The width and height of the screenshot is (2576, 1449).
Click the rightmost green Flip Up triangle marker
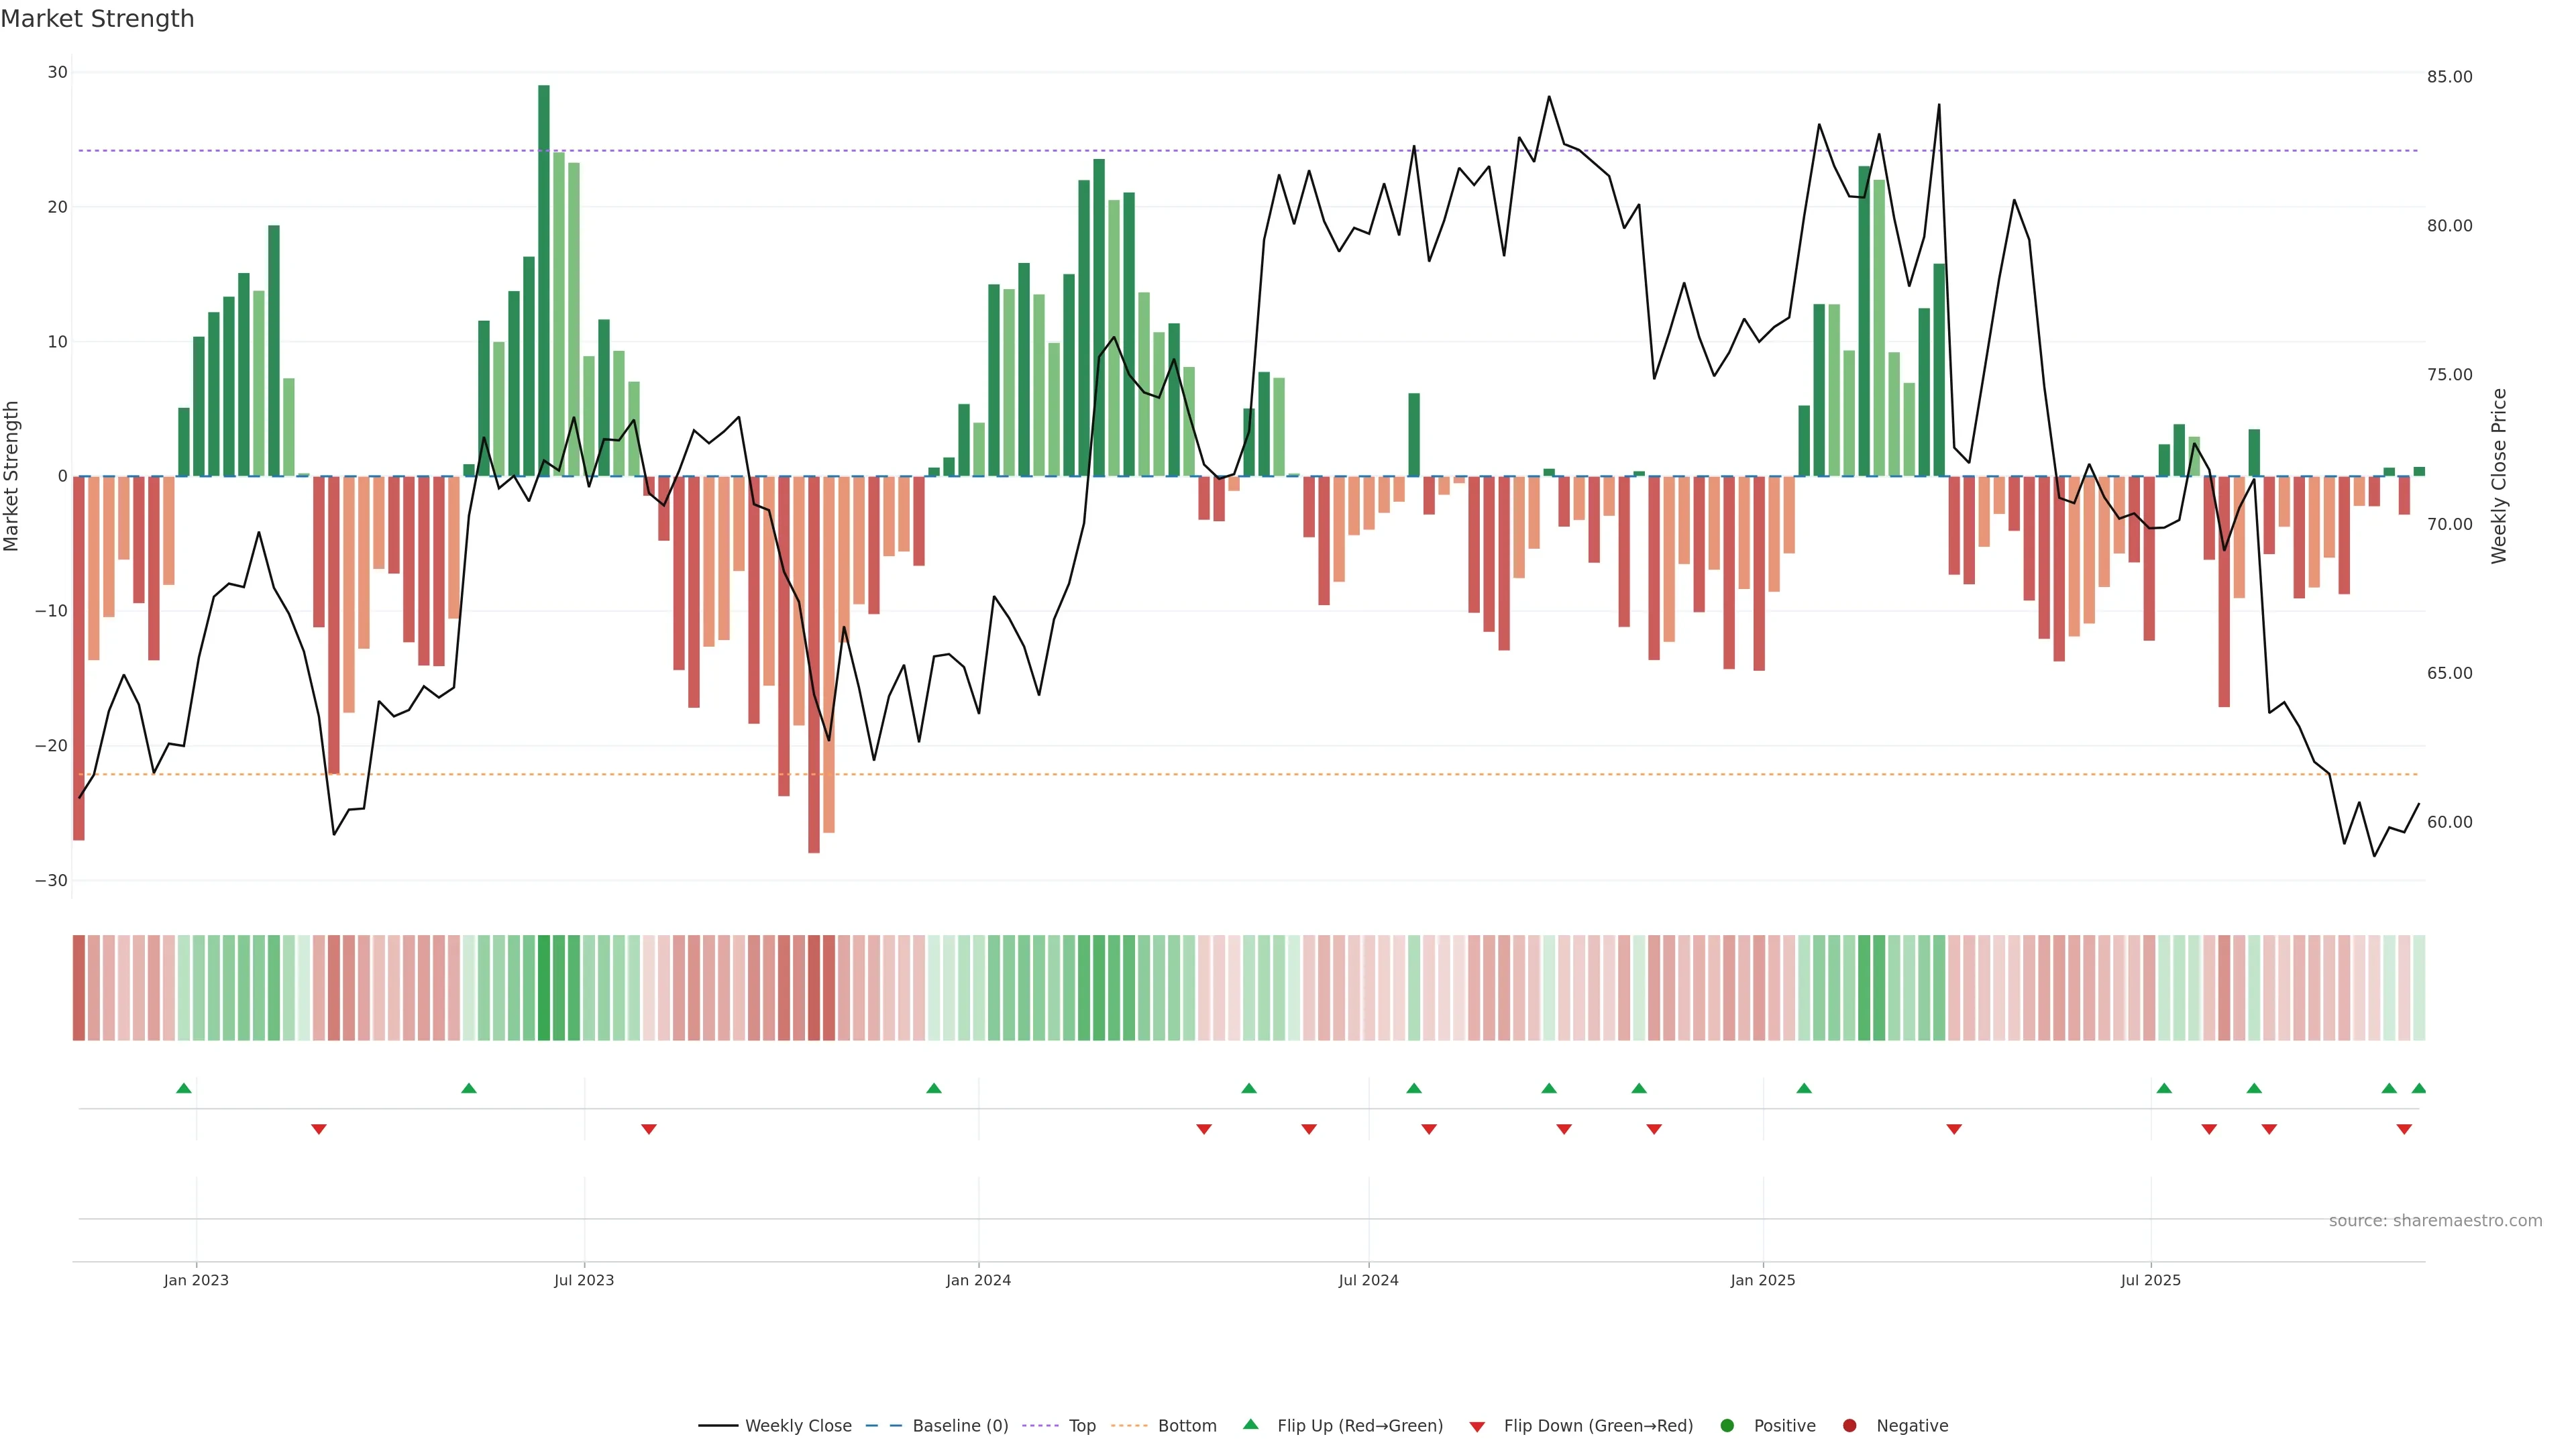click(2418, 1088)
